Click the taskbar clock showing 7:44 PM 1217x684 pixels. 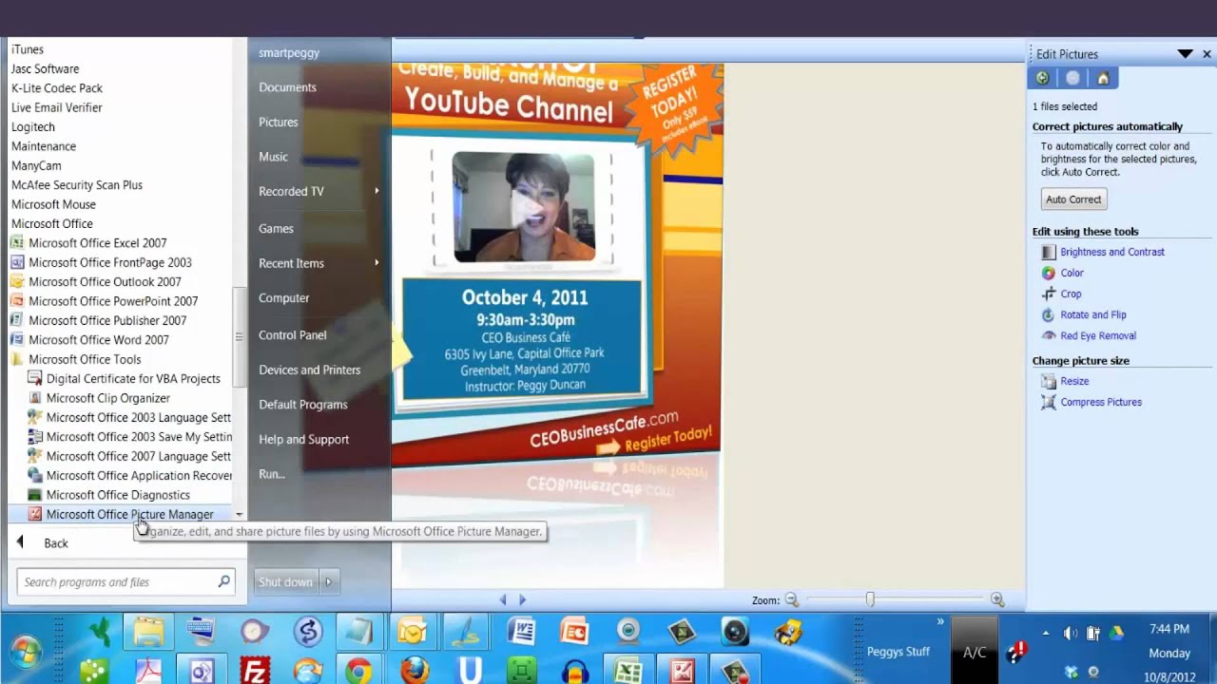[x=1169, y=629]
